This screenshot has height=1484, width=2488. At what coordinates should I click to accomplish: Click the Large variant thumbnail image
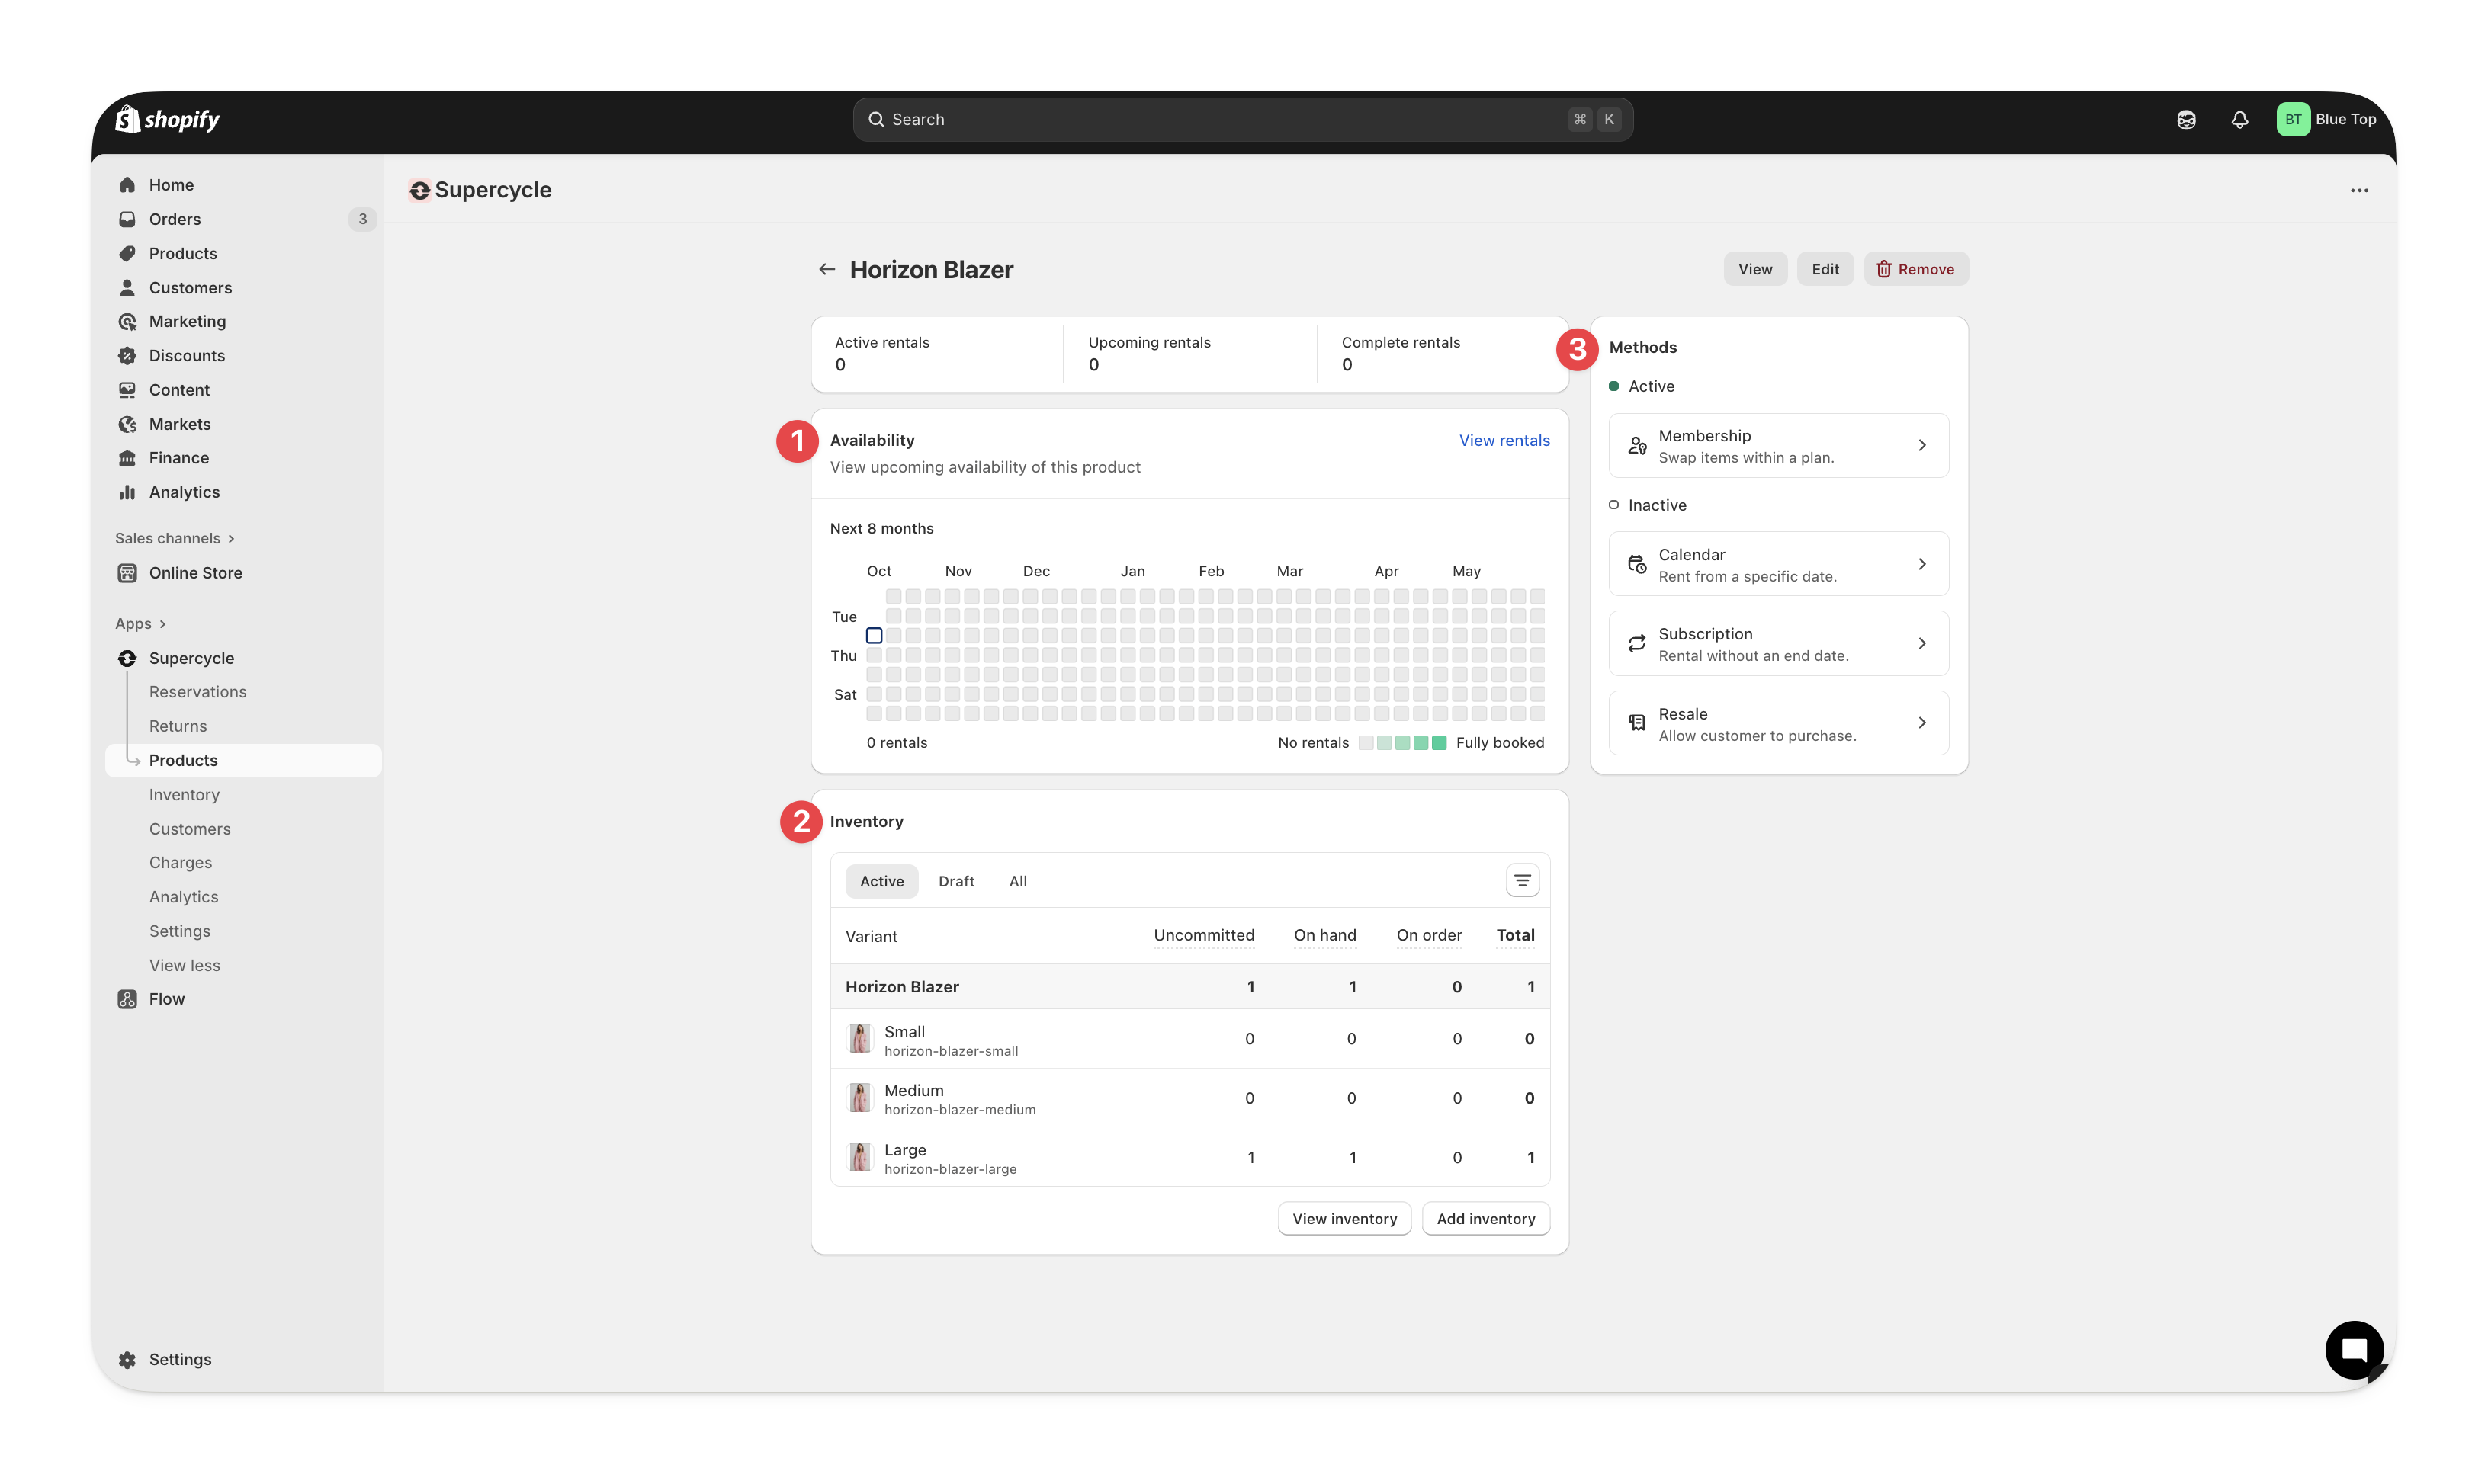pyautogui.click(x=859, y=1157)
